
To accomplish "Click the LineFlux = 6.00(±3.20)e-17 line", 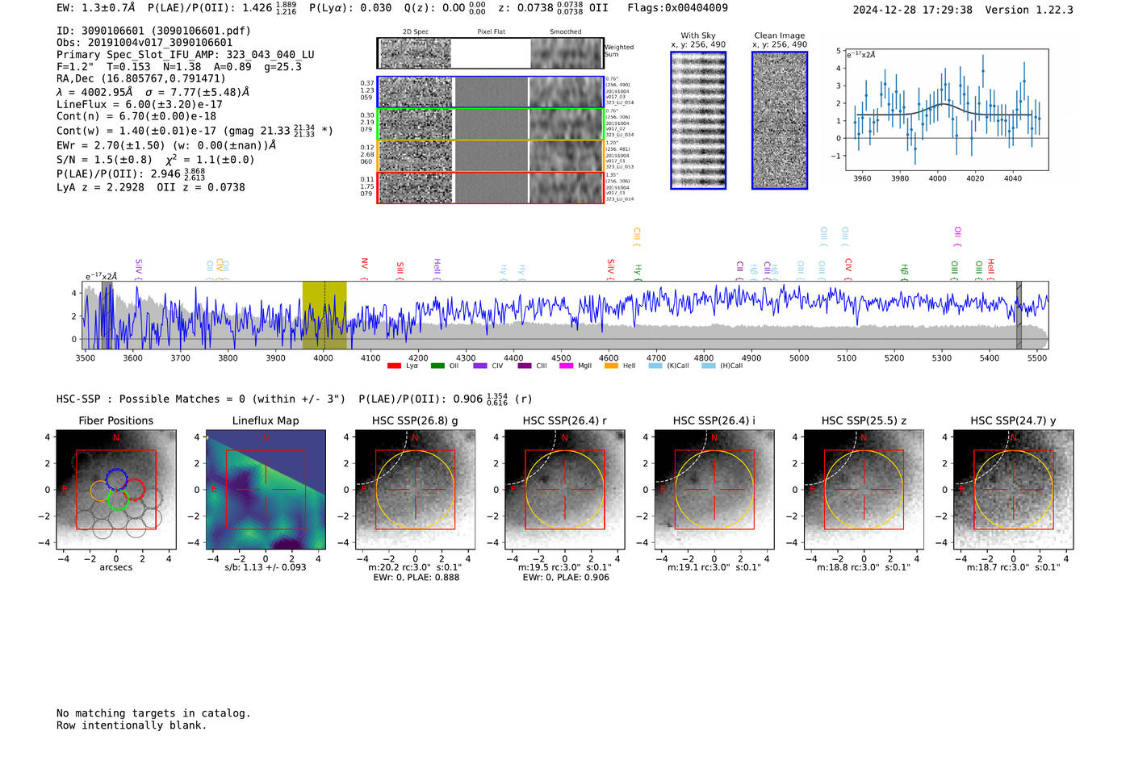I will [x=140, y=104].
